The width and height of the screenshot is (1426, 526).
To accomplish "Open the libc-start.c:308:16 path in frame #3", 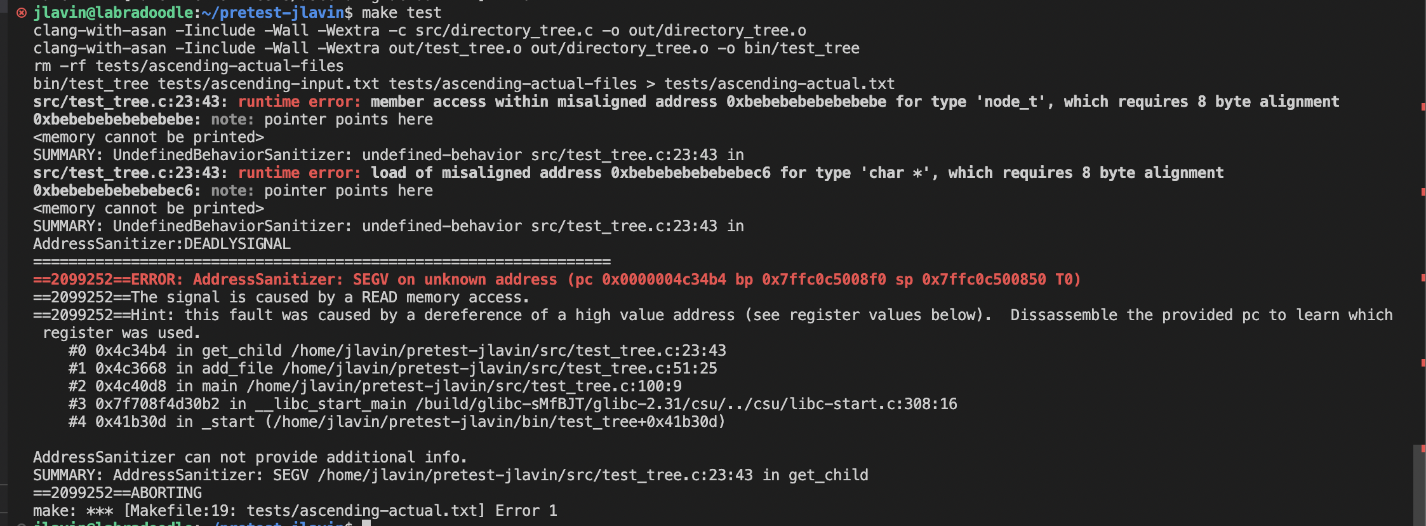I will pos(686,404).
